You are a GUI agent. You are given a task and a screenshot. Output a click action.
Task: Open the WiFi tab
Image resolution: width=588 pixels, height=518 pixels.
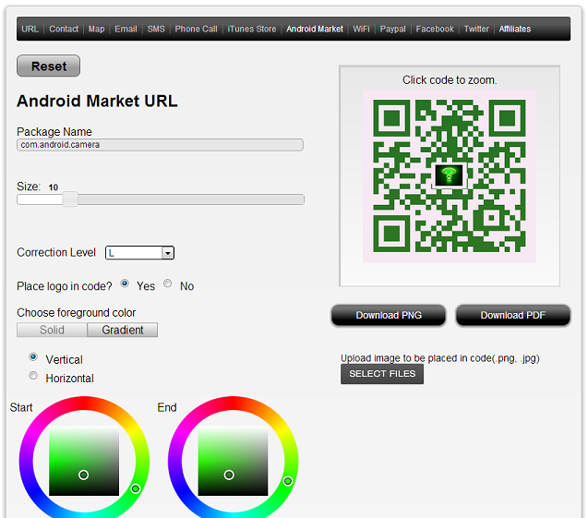(x=361, y=29)
